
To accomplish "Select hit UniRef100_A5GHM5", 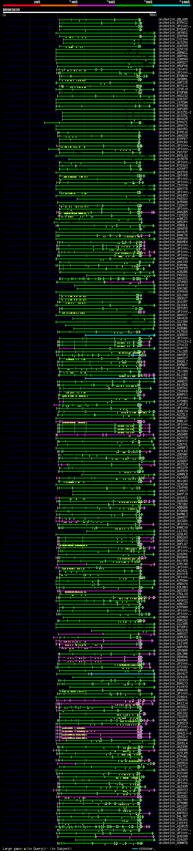I will click(173, 435).
